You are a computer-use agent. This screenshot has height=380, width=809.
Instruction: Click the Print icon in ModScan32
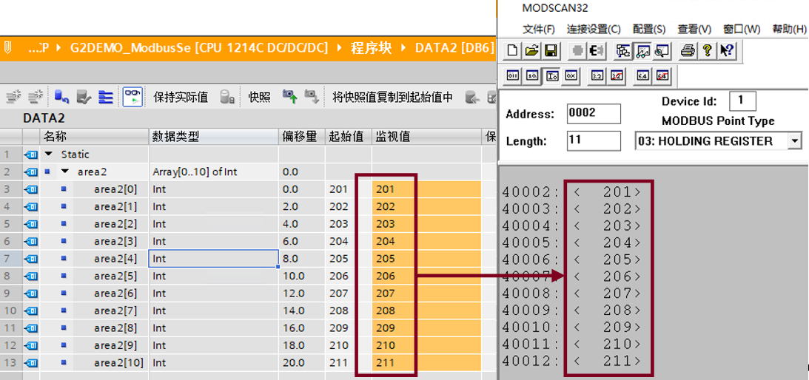[x=688, y=50]
